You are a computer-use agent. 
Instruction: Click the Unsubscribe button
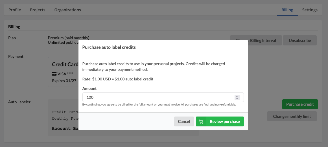[x=299, y=40]
